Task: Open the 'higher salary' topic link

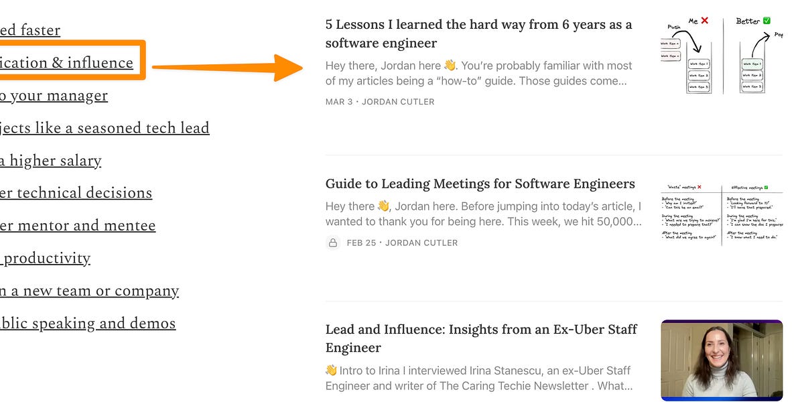Action: (x=50, y=160)
